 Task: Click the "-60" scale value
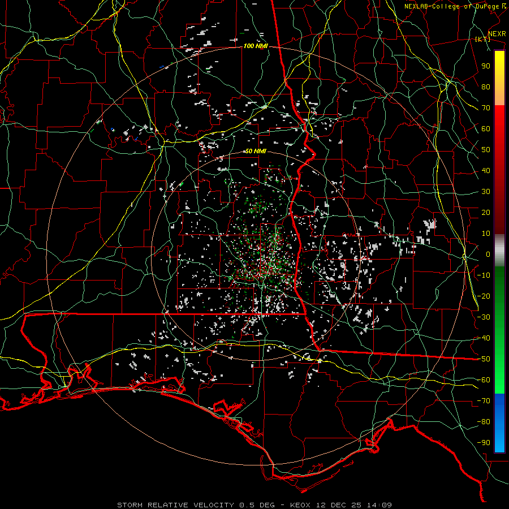(x=484, y=380)
